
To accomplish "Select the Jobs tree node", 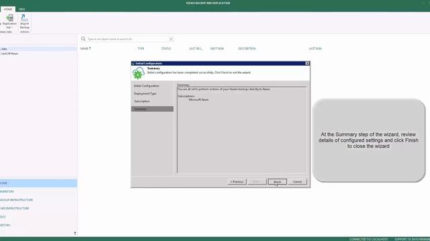I will coord(4,49).
